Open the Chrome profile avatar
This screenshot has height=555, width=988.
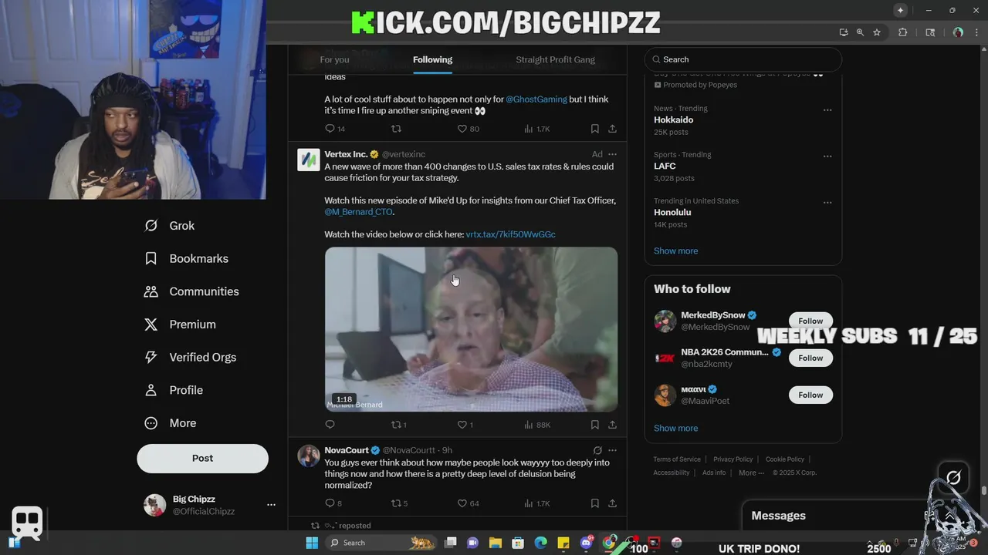point(958,32)
